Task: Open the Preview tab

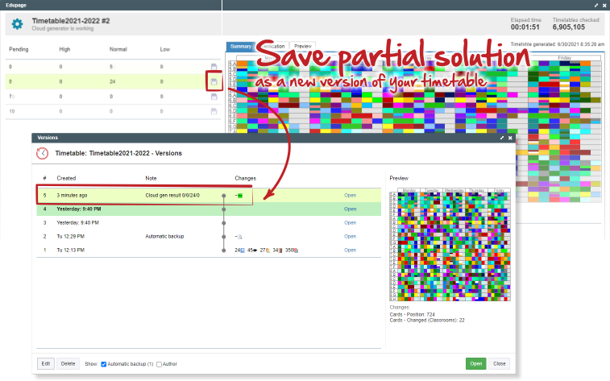Action: pos(302,47)
